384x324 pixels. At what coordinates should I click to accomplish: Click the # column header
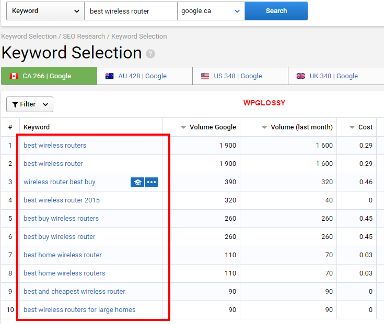coord(10,127)
